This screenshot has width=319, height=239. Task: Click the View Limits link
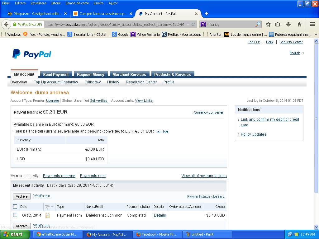click(144, 101)
